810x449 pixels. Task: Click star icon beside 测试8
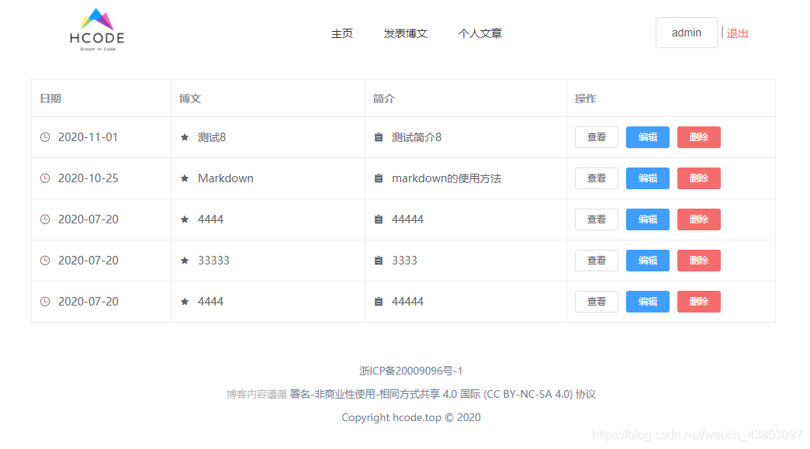[x=185, y=137]
